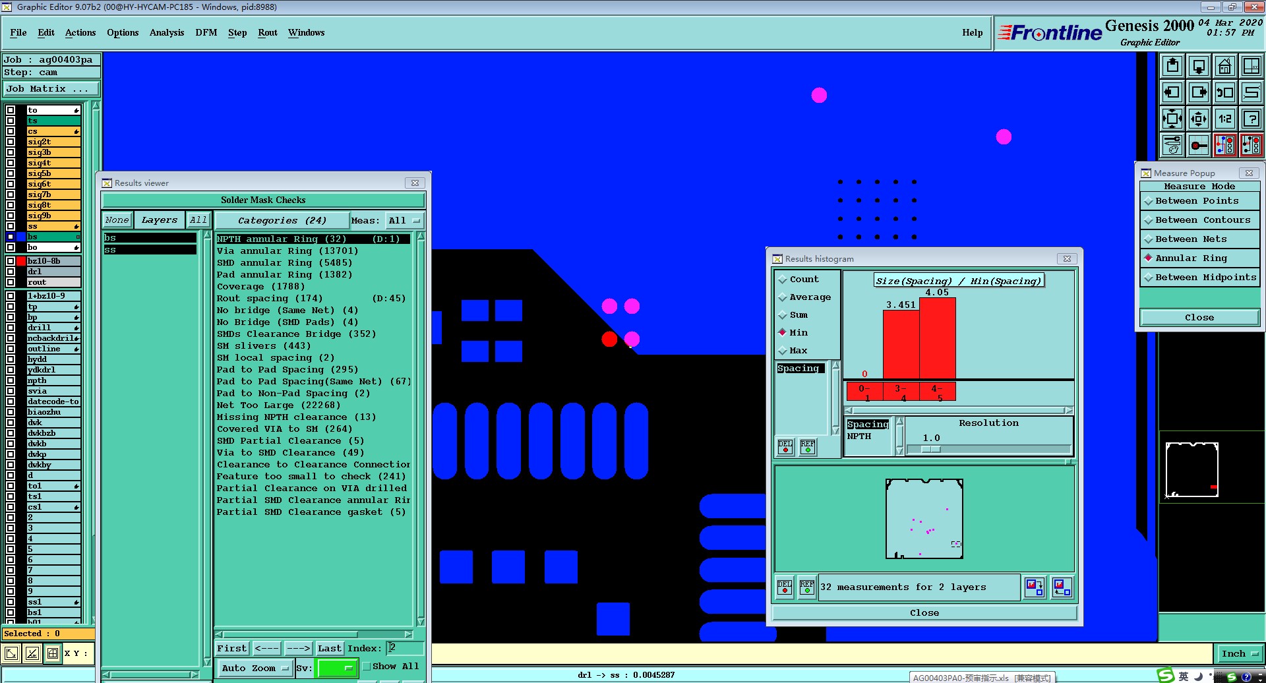Image resolution: width=1266 pixels, height=683 pixels.
Task: Click the pan up arrow icon
Action: [1172, 66]
